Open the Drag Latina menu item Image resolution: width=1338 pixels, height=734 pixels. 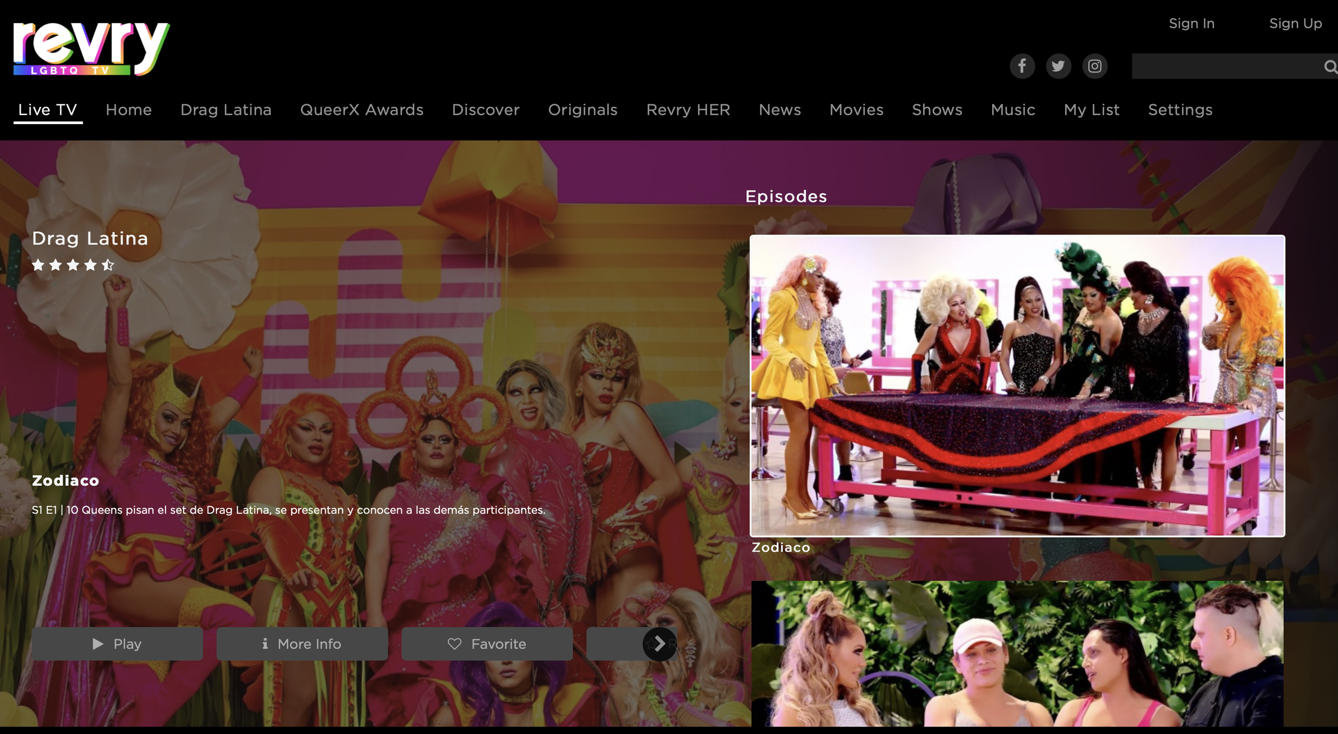pyautogui.click(x=226, y=110)
